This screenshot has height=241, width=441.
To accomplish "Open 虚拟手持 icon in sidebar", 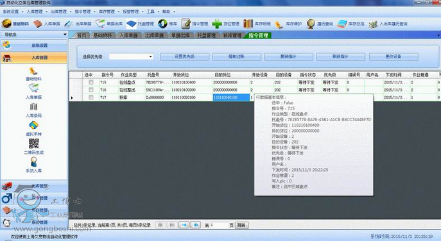I will 34,125.
